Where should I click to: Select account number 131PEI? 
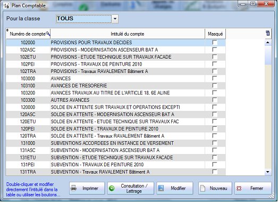[28, 165]
